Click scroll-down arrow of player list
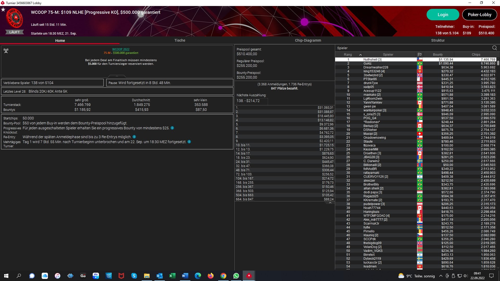 (x=498, y=267)
